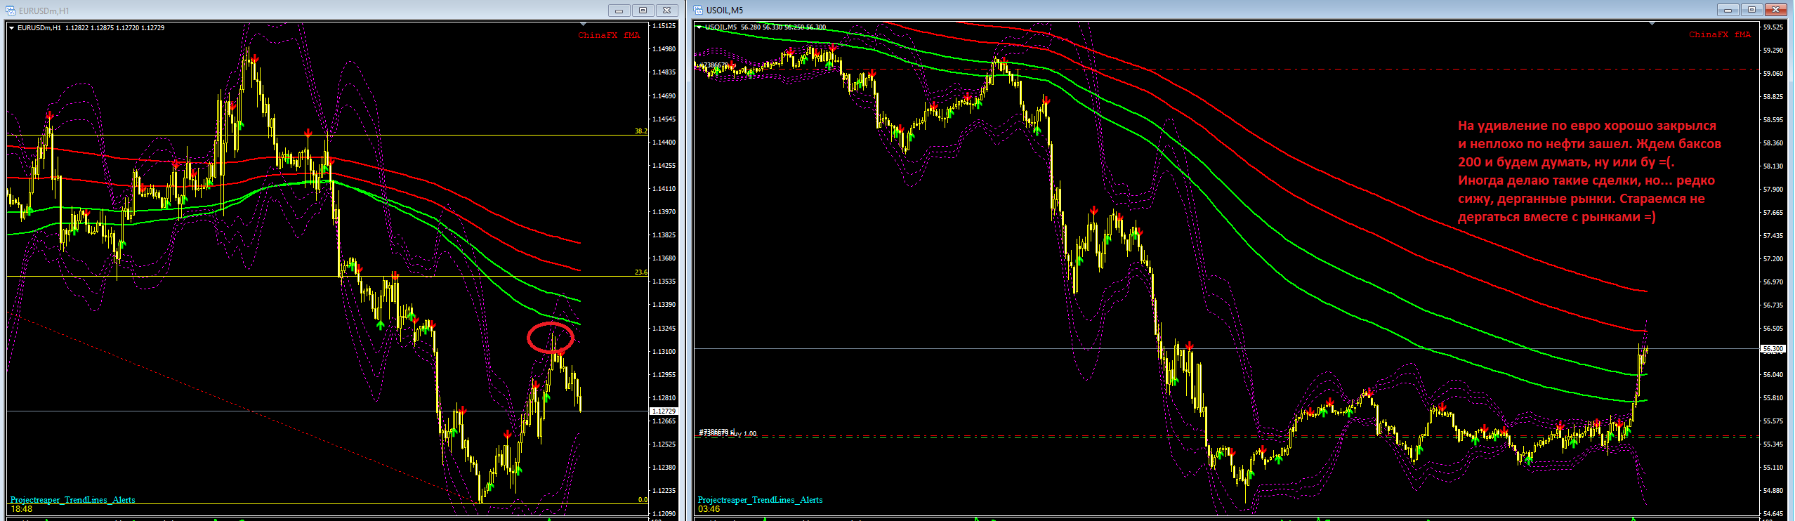Screen dimensions: 1795x521
Task: Click the EURUSDm,H1 OHLC header text
Action: coord(91,28)
